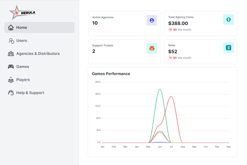Click "$0 this month" under Total Agency Coins
This screenshot has width=247, height=165.
(182, 30)
